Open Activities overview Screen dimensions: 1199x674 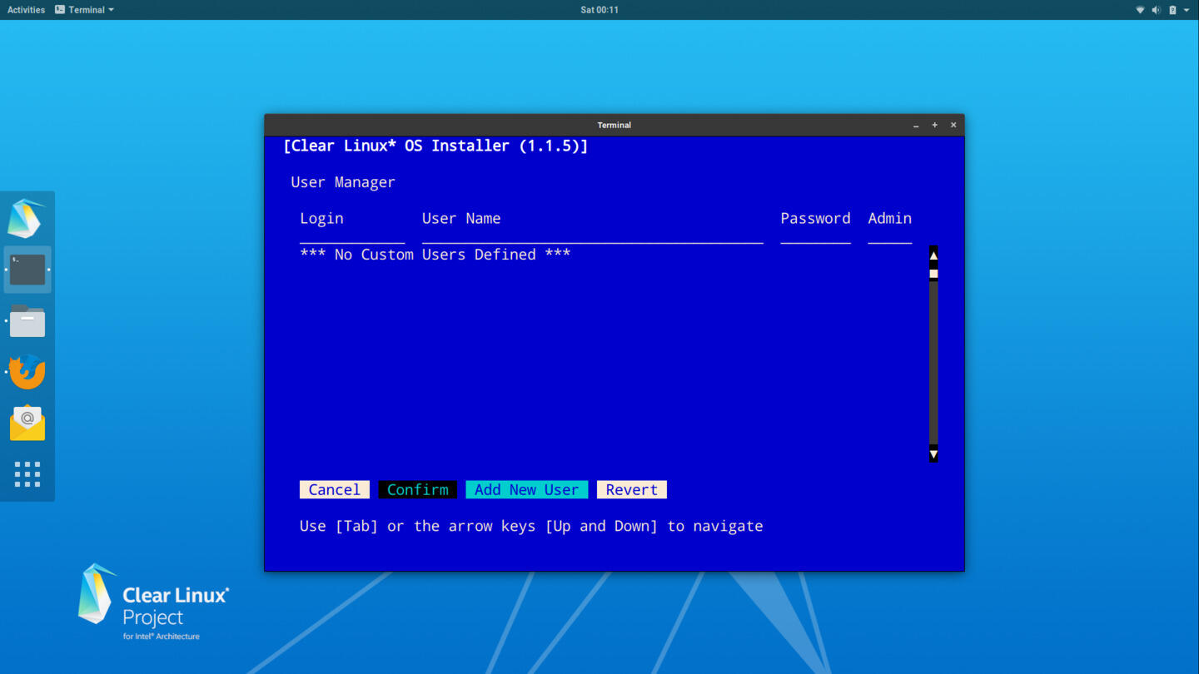click(x=26, y=10)
